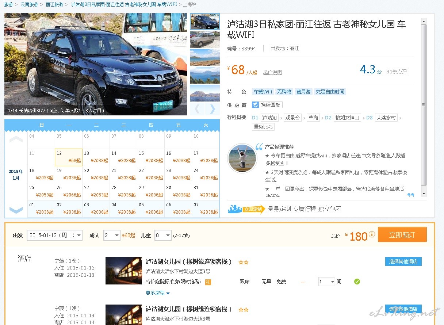Pick January 12 priced ¥68起
The height and width of the screenshot is (325, 444).
[69, 157]
